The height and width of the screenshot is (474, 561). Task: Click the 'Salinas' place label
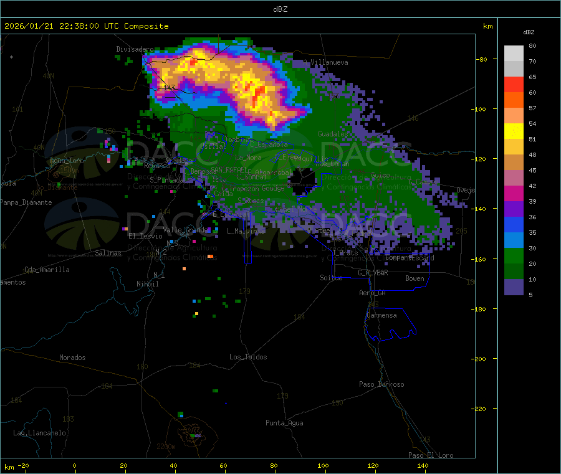pyautogui.click(x=108, y=253)
